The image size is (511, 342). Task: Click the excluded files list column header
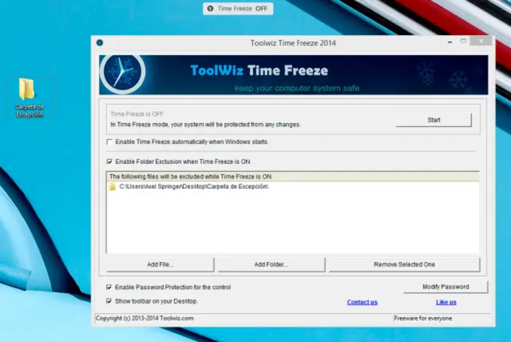pyautogui.click(x=293, y=176)
